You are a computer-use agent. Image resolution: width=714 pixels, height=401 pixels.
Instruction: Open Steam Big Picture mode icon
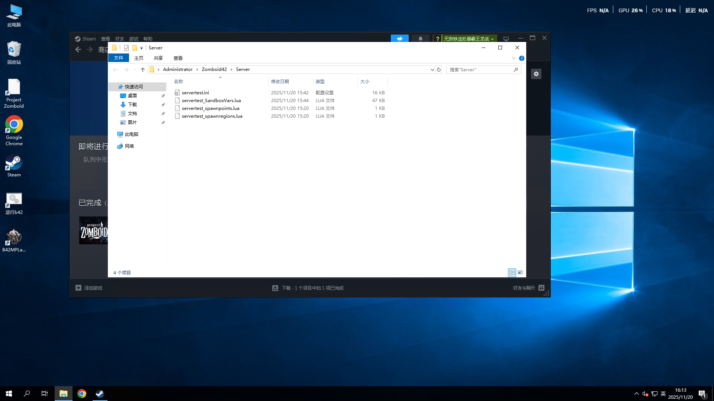[506, 39]
